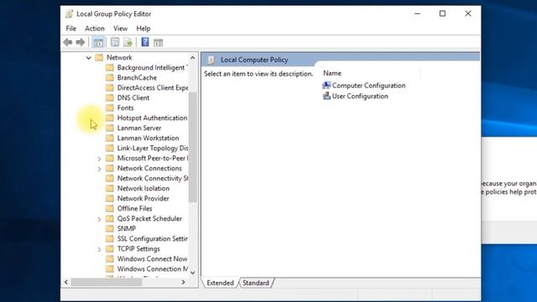
Task: Open the blue Help question-mark toolbar icon
Action: coord(145,42)
